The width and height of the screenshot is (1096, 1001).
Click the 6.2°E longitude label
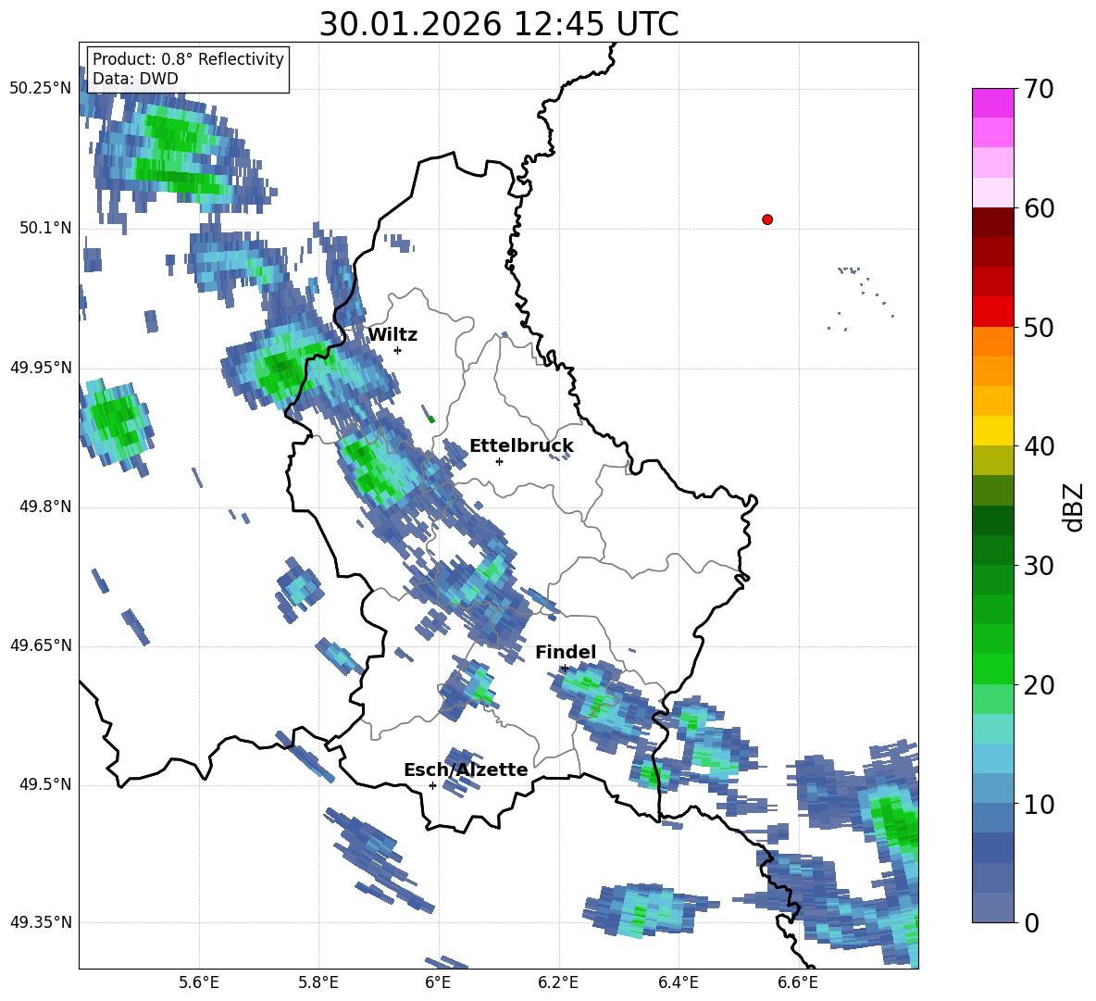558,983
